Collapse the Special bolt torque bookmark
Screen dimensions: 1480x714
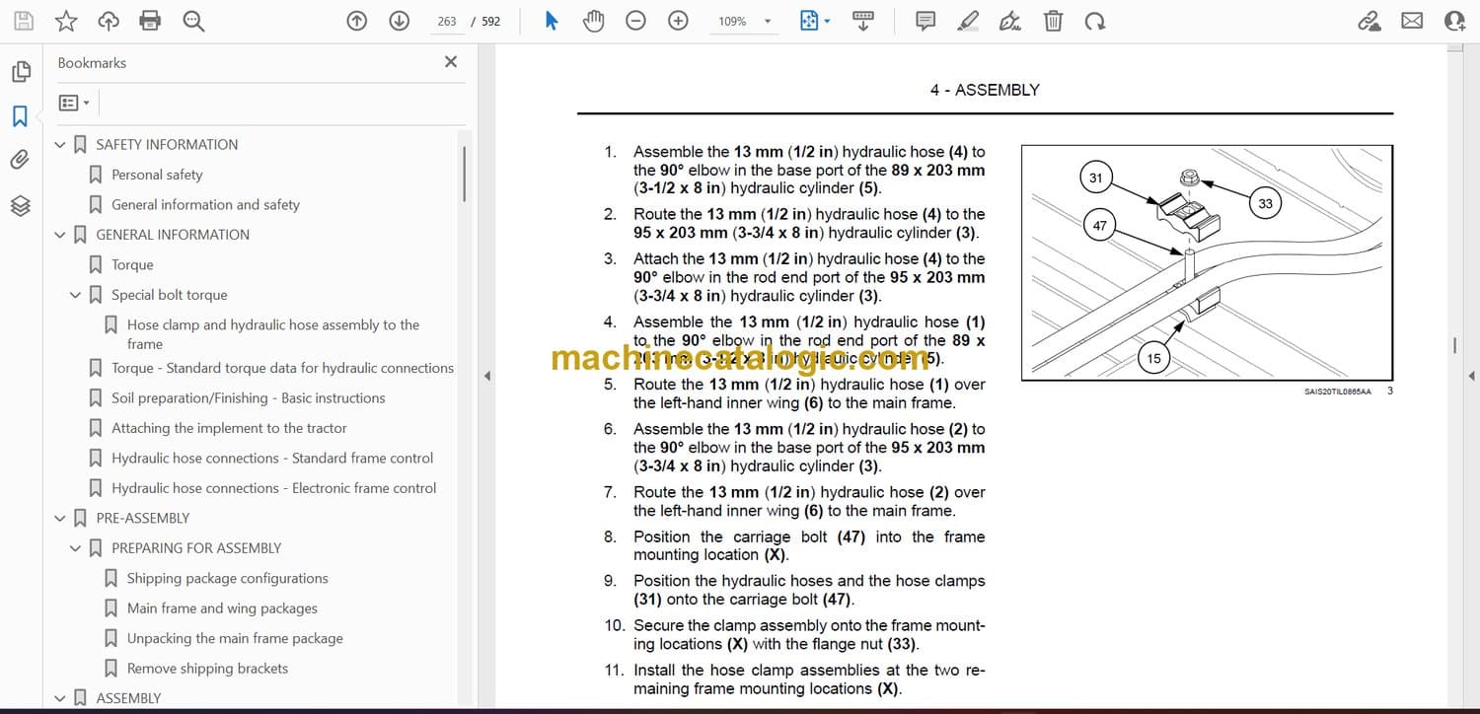pyautogui.click(x=76, y=295)
